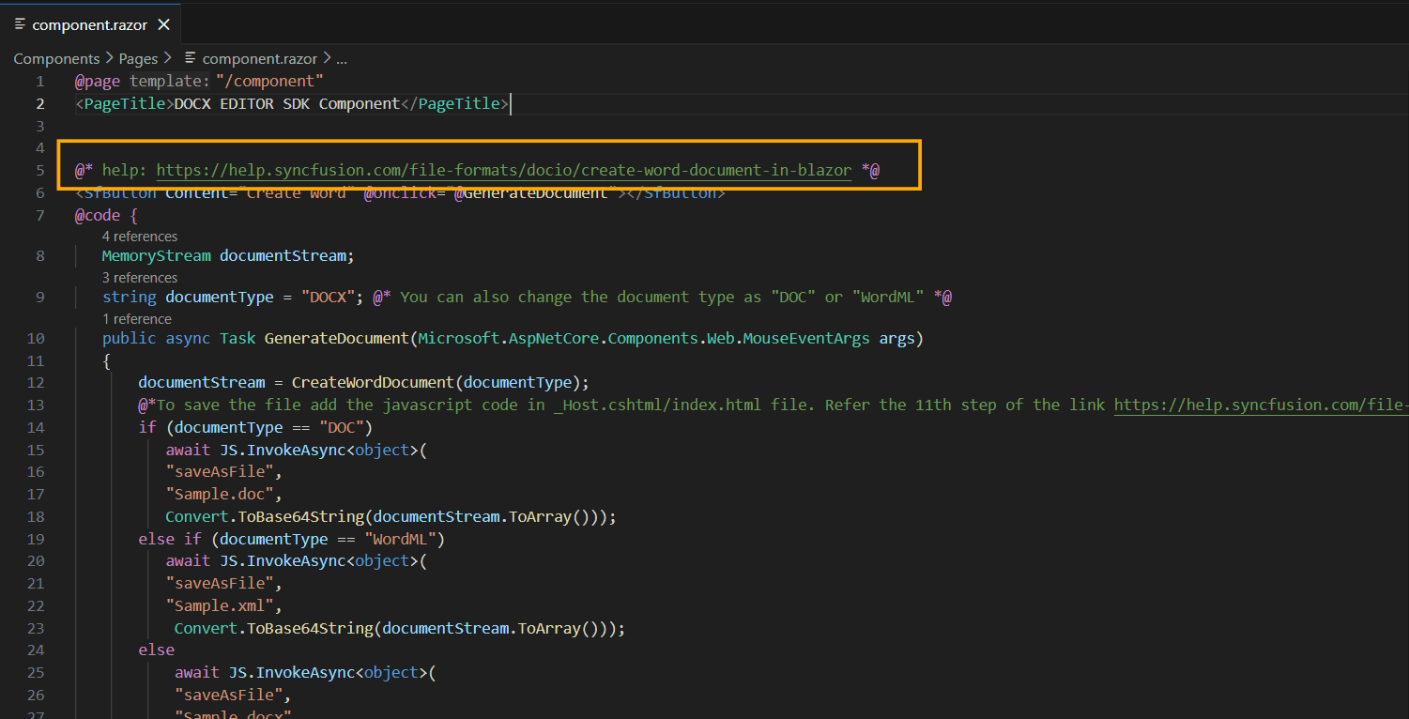1409x719 pixels.
Task: Open the 1 reference code lens
Action: tap(137, 319)
